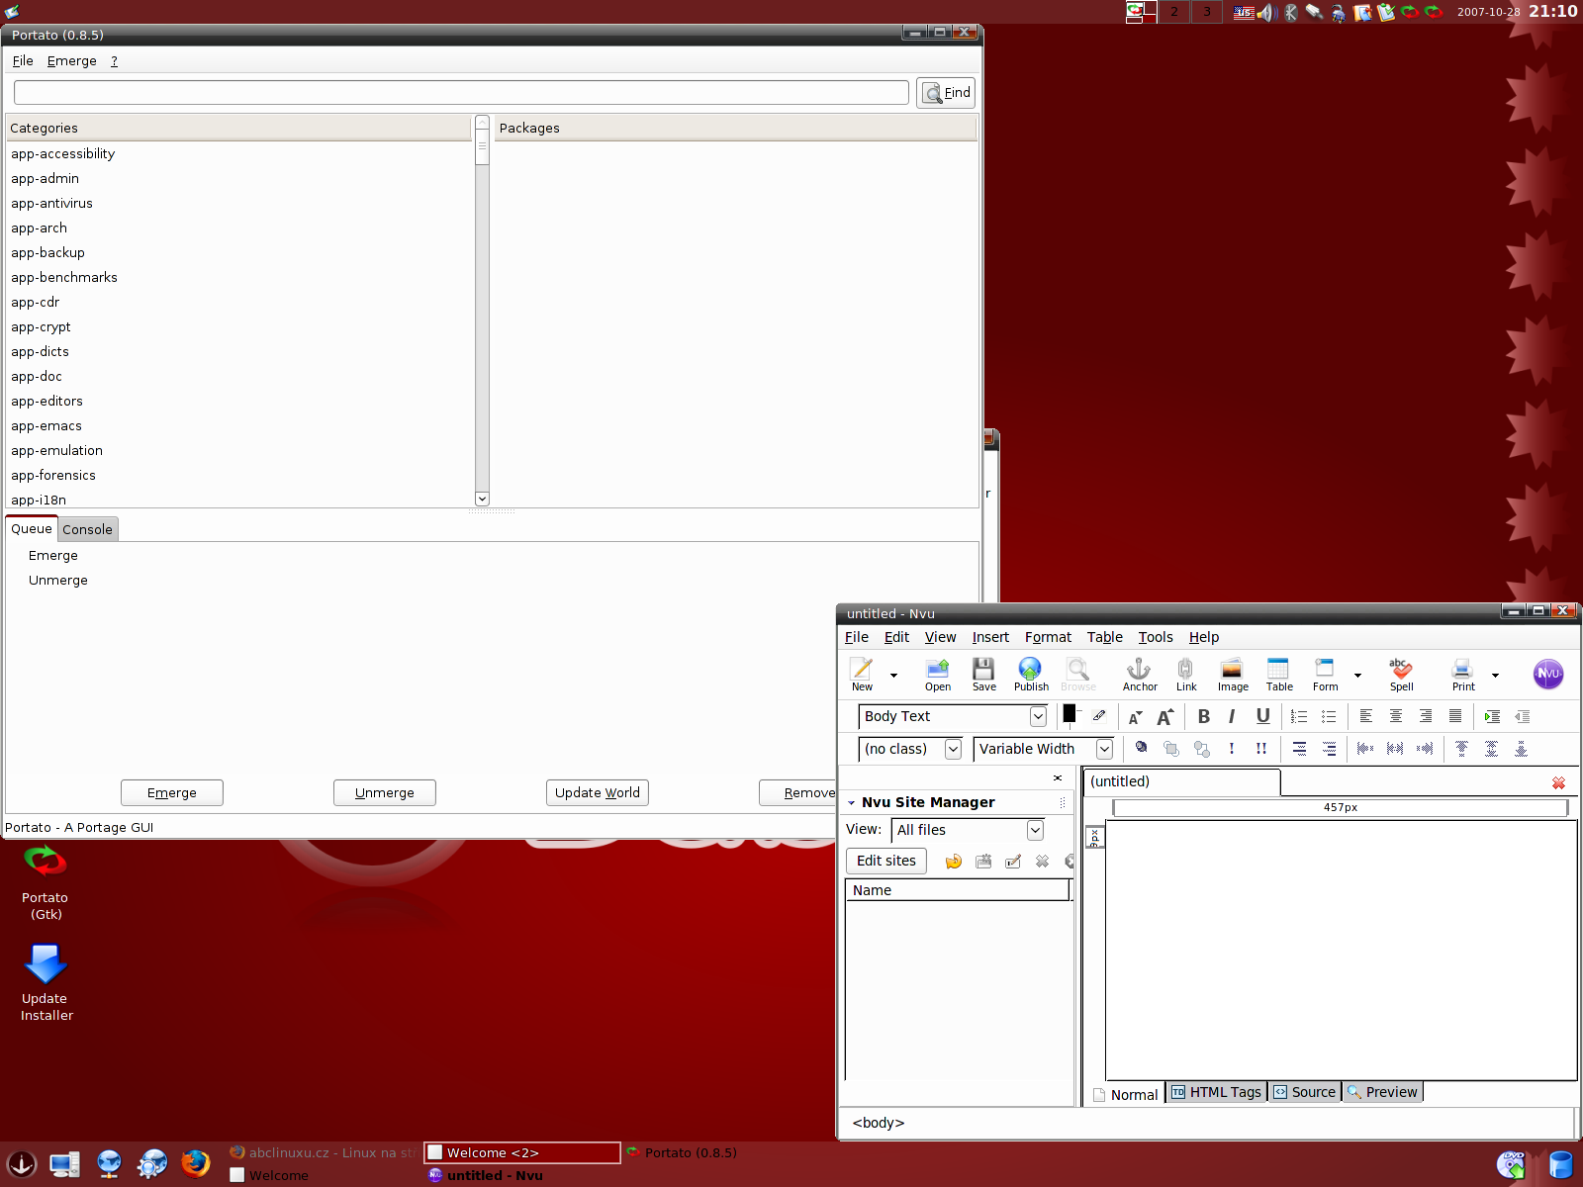Screen dimensions: 1583x1187
Task: Open the Emerge menu in Portato
Action: click(72, 61)
